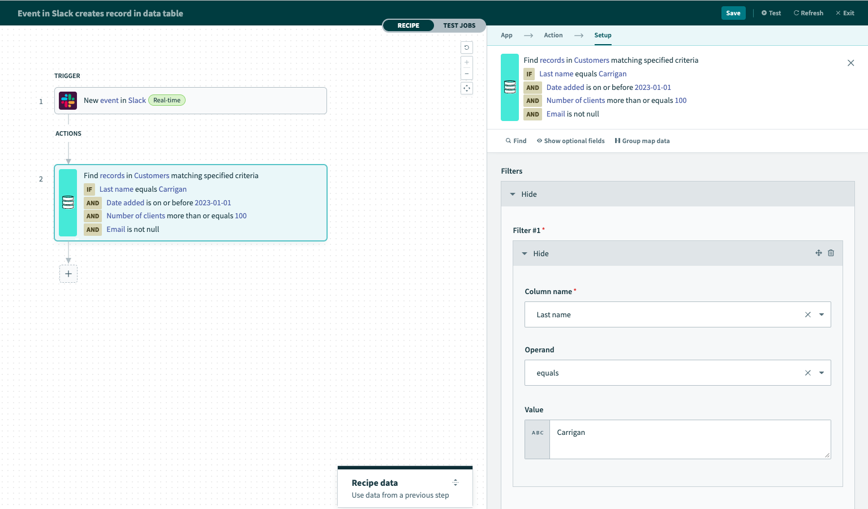Screen dimensions: 868x509
Task: Save the recipe
Action: pyautogui.click(x=733, y=13)
